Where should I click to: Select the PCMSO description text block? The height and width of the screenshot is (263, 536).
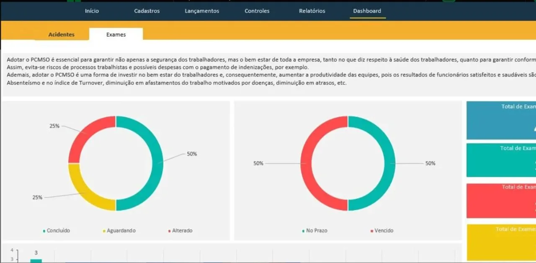(x=268, y=71)
